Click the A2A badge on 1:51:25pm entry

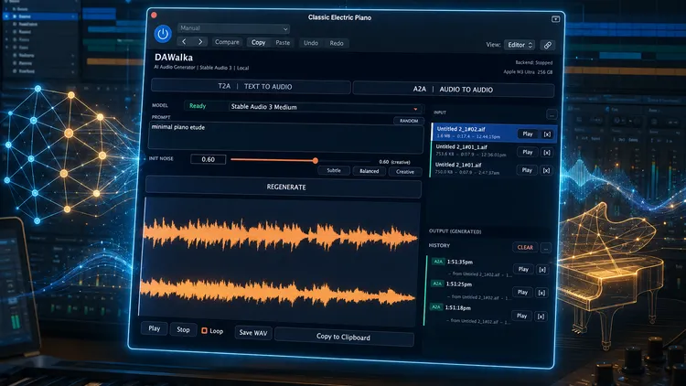pos(437,284)
